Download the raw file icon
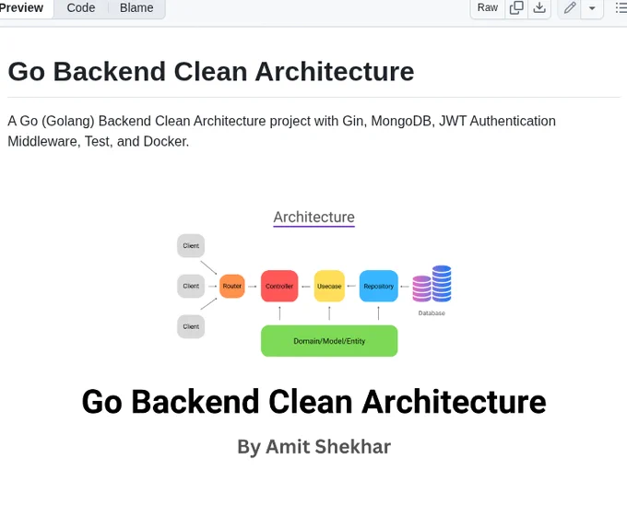 click(x=539, y=7)
